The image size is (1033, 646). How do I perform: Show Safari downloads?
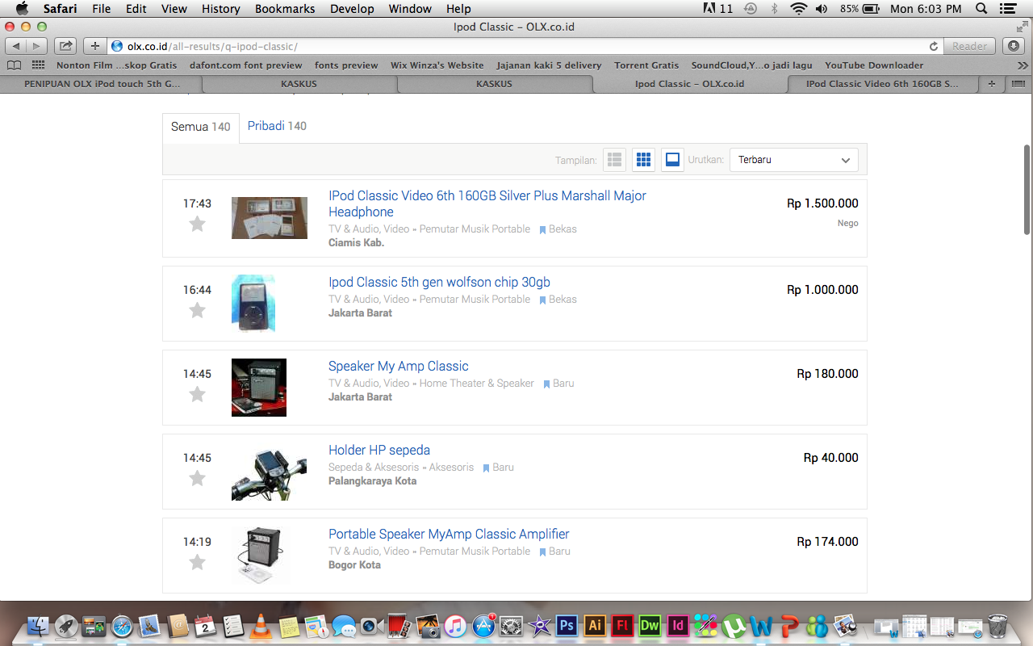click(x=1015, y=46)
